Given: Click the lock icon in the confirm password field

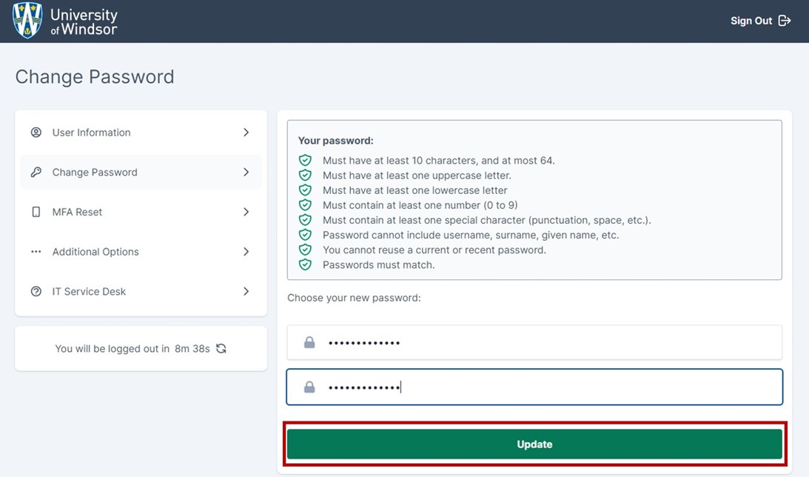Looking at the screenshot, I should click(309, 387).
